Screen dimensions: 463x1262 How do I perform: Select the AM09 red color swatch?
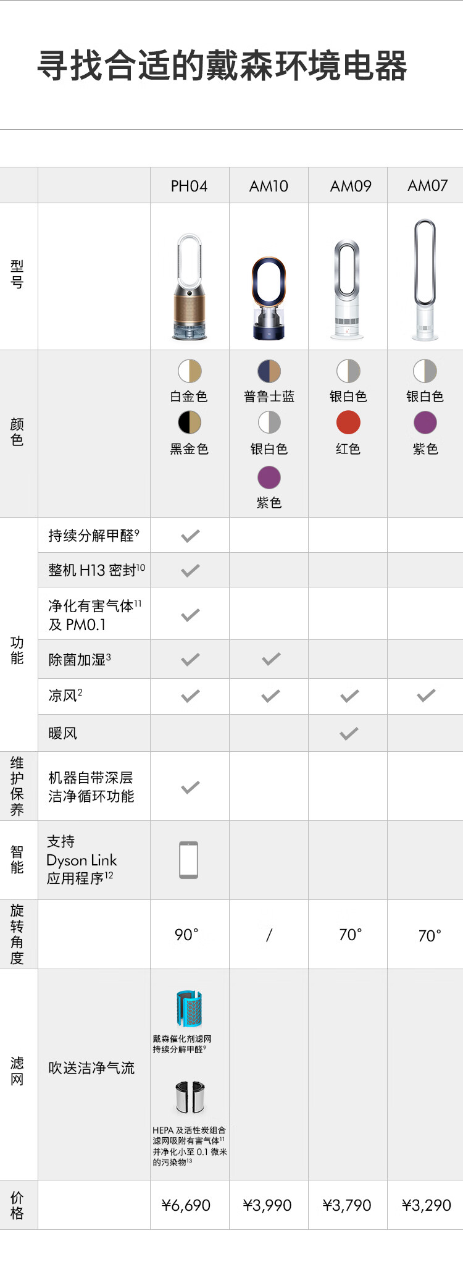tap(348, 423)
